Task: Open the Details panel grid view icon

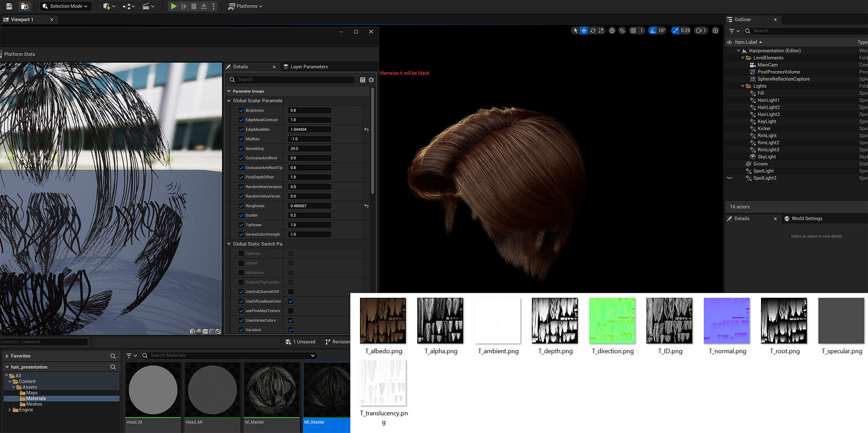Action: coord(363,80)
